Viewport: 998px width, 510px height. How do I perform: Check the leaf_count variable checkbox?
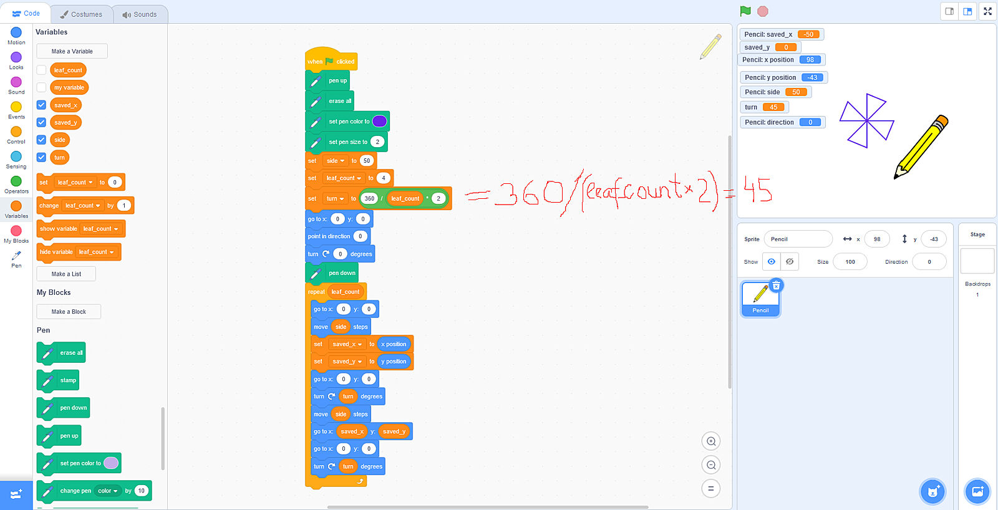pyautogui.click(x=41, y=70)
